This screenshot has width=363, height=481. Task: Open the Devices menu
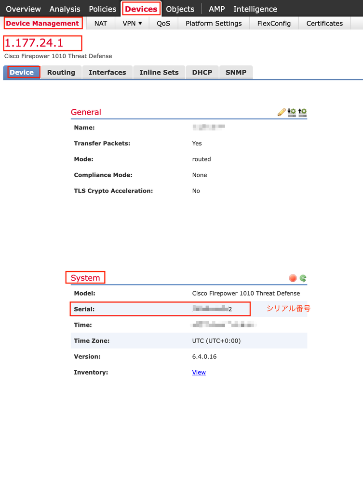pos(141,9)
